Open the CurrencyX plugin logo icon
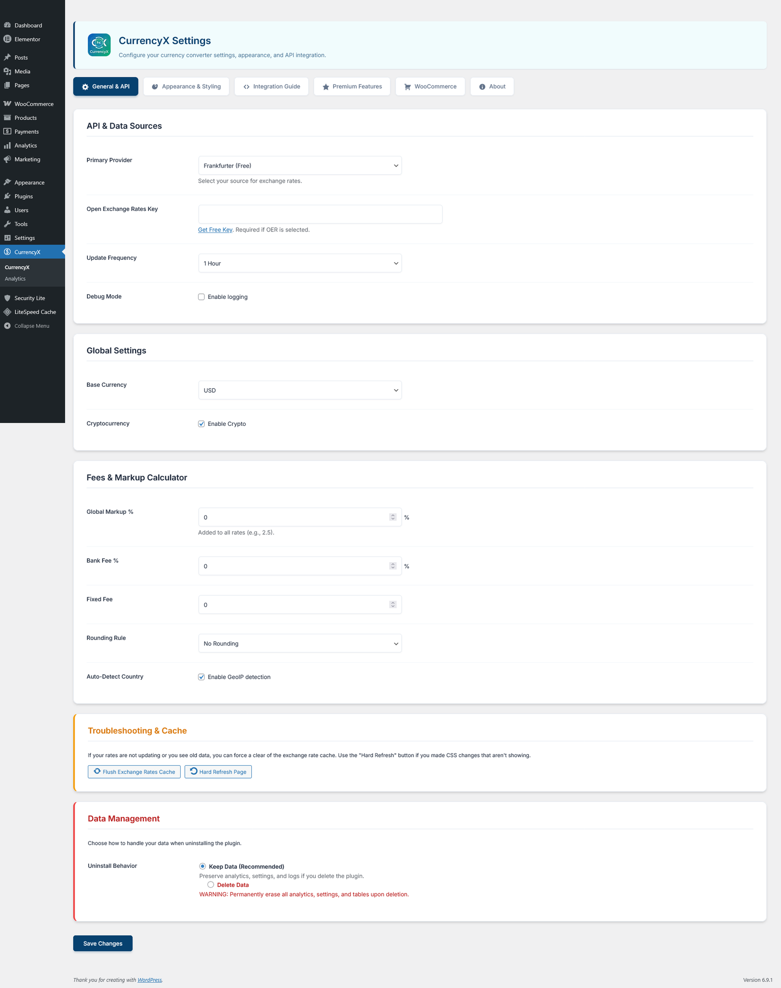The height and width of the screenshot is (988, 781). tap(98, 44)
